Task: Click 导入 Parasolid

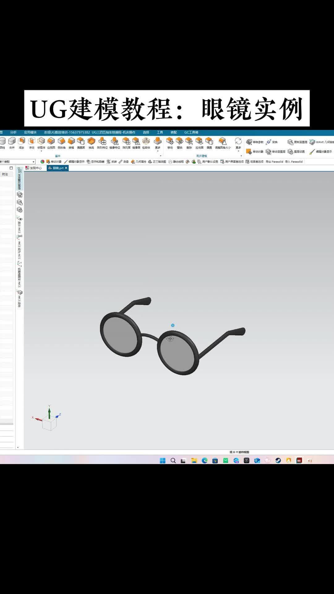Action: [x=294, y=161]
